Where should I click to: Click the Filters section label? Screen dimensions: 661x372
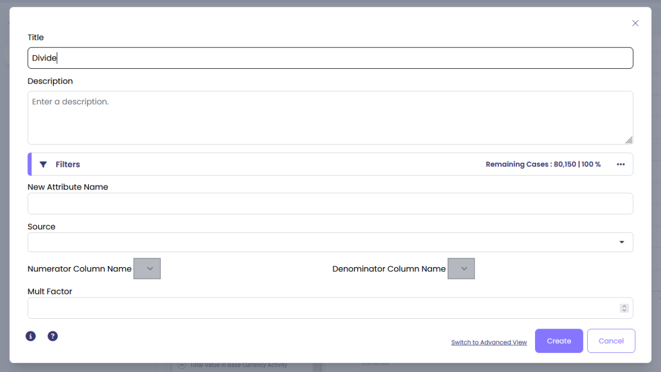[68, 164]
